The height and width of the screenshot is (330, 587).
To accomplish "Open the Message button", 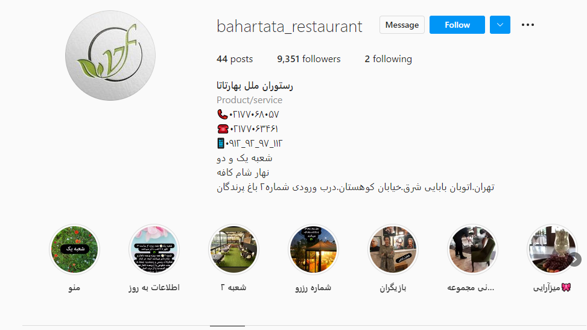I will pos(402,25).
